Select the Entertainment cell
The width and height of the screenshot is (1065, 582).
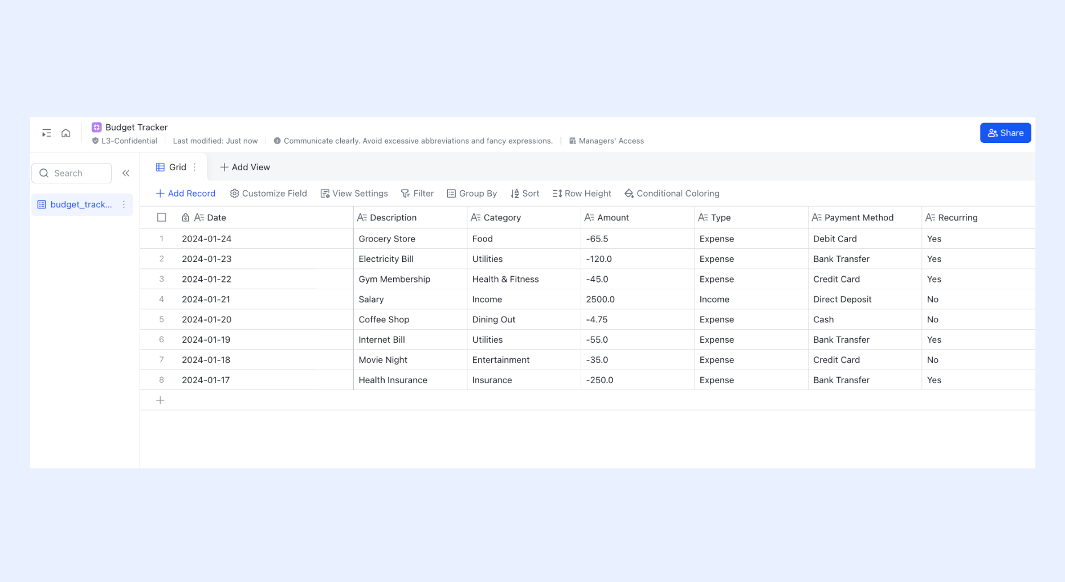click(x=524, y=360)
